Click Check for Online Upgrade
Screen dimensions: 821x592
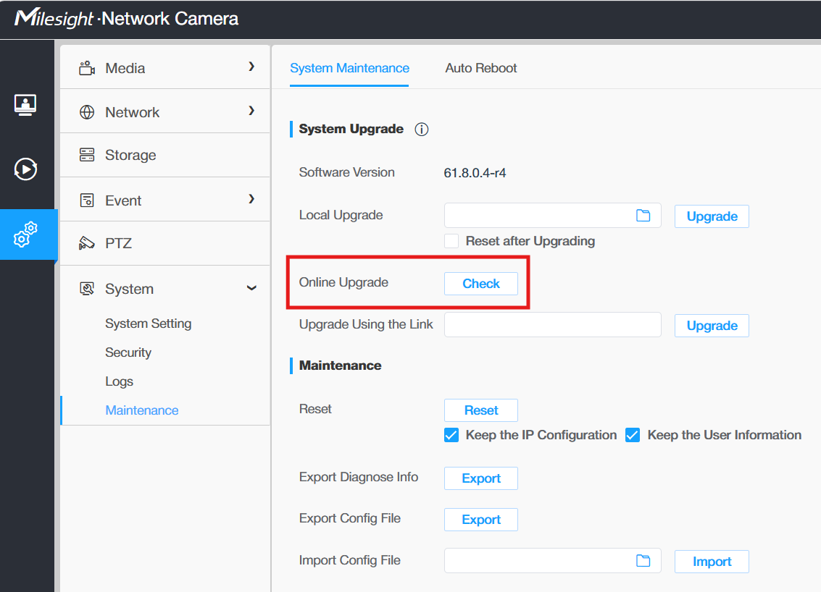click(x=480, y=284)
